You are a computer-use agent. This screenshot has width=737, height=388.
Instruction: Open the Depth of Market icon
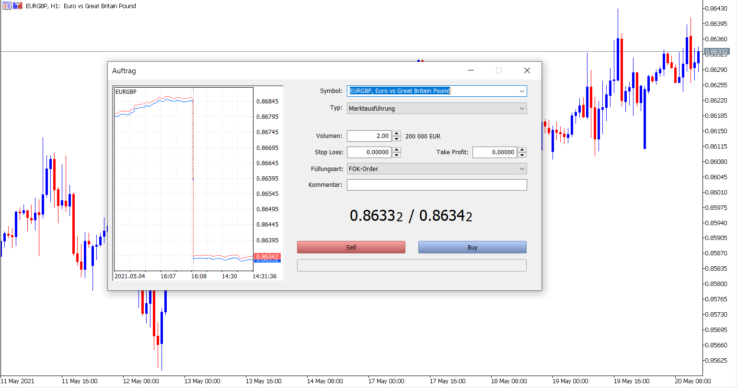tap(7, 5)
